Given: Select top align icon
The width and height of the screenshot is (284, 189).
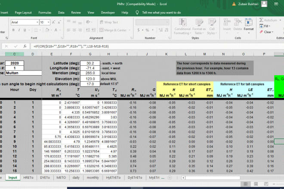Looking at the screenshot, I should point(69,22).
